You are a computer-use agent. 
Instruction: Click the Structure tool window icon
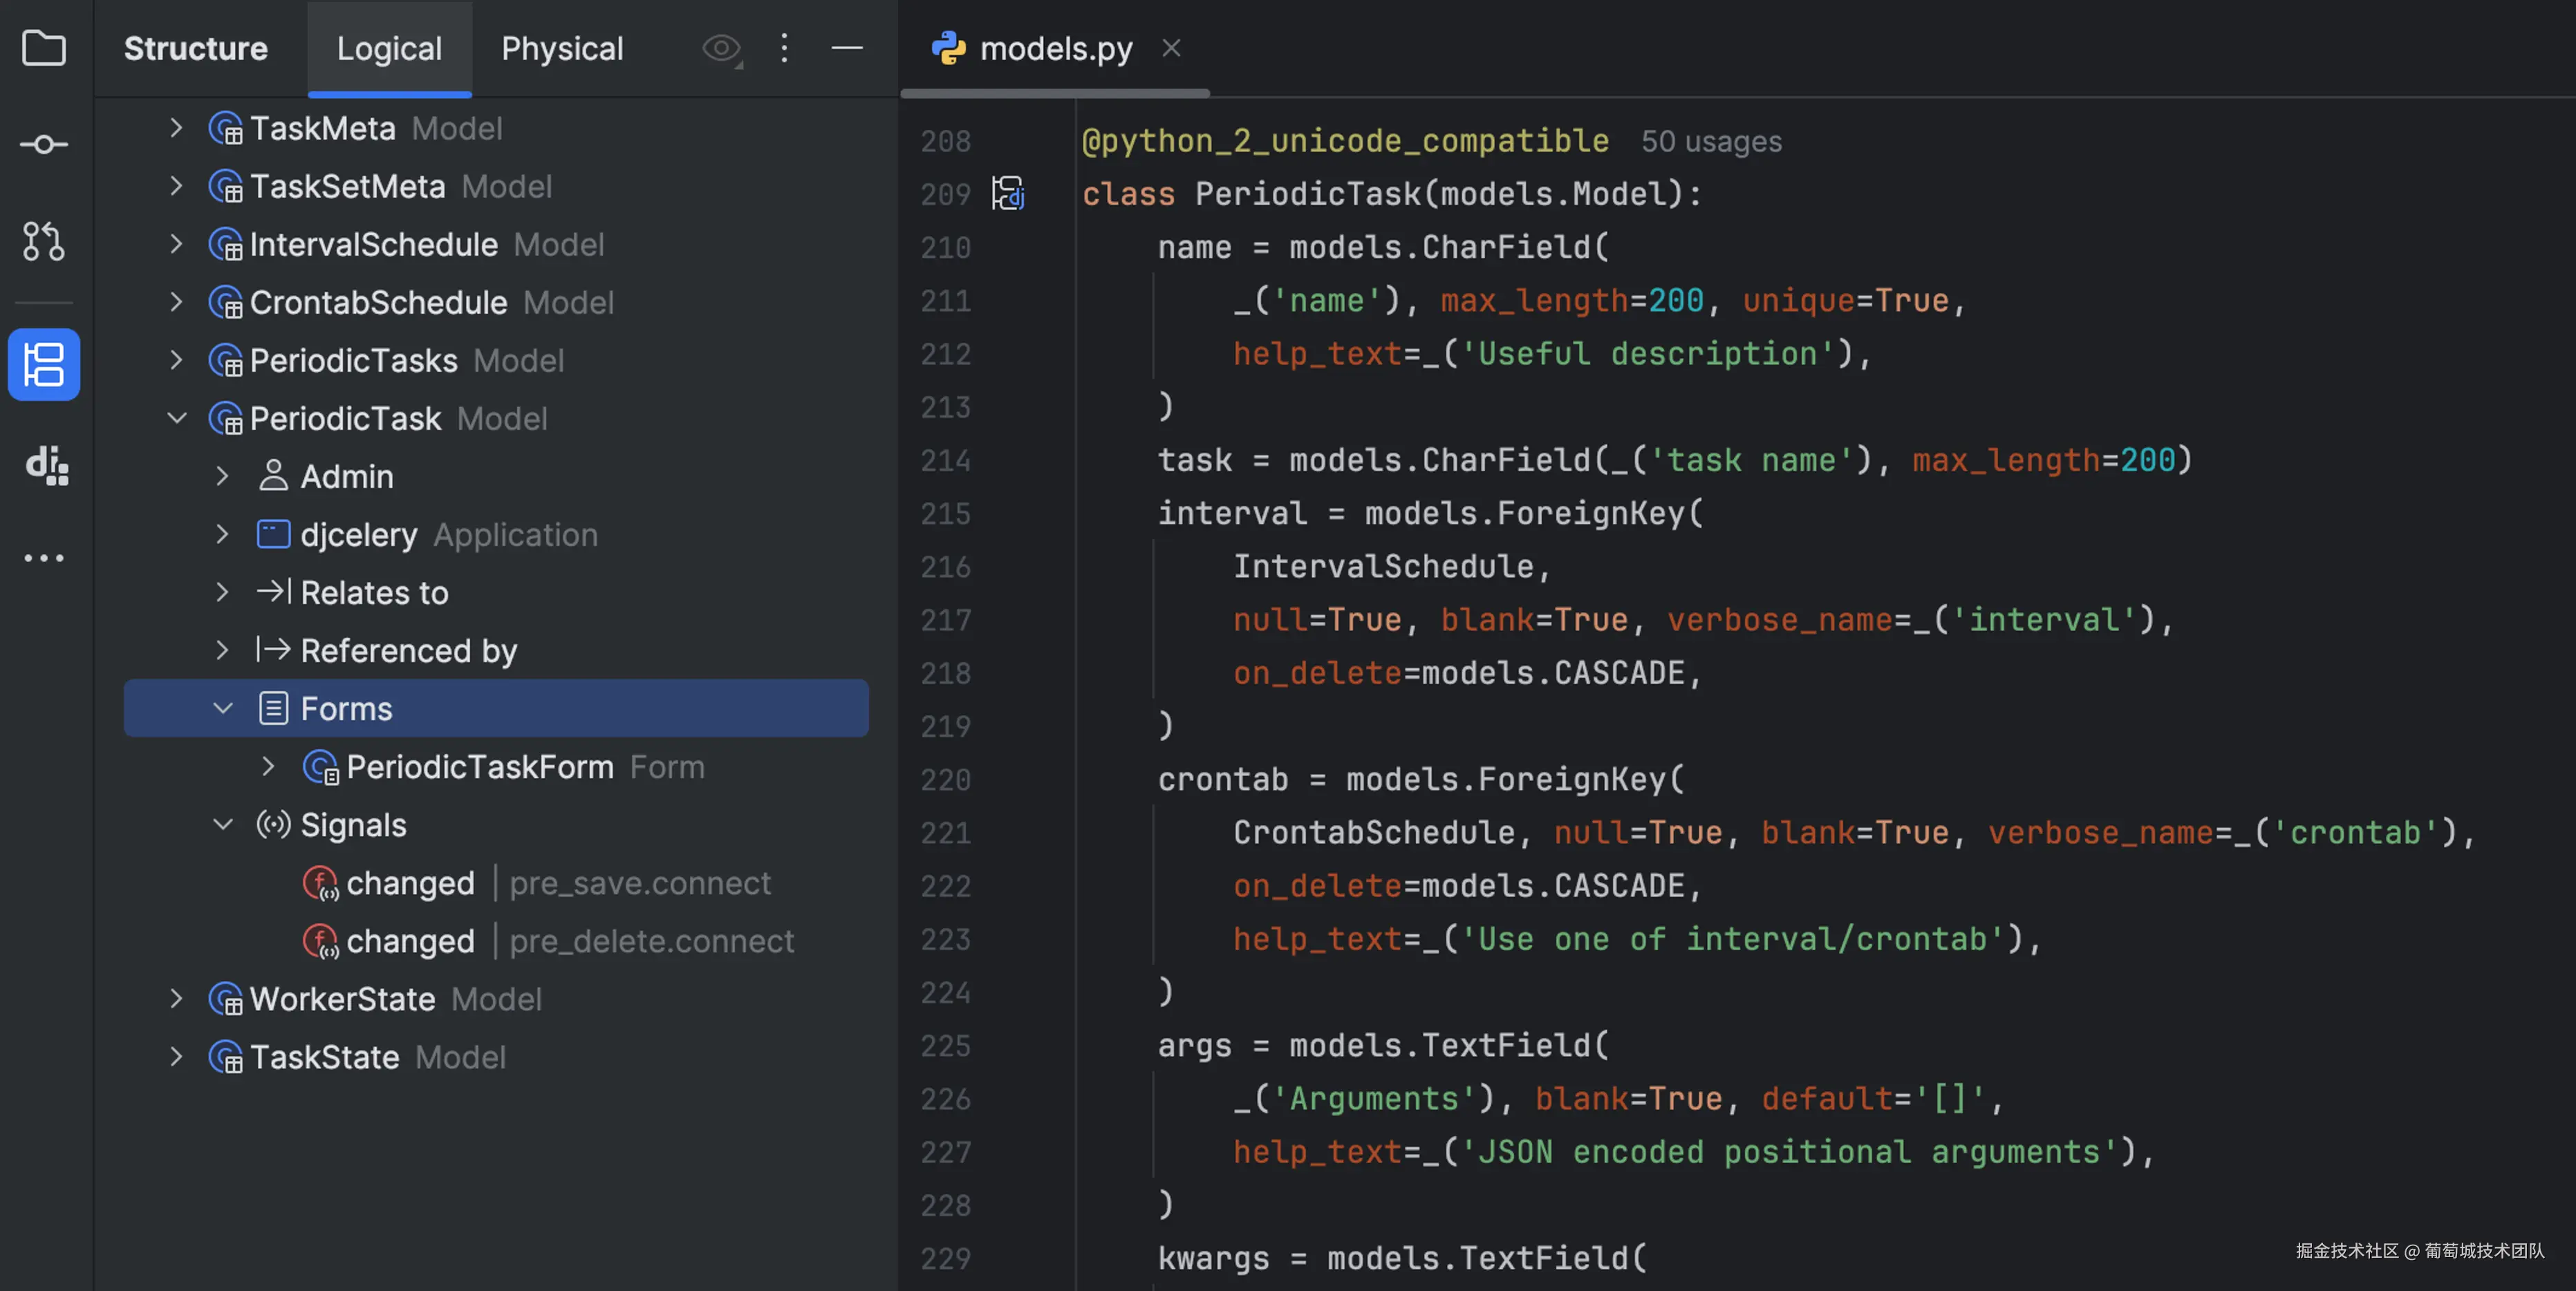coord(44,364)
